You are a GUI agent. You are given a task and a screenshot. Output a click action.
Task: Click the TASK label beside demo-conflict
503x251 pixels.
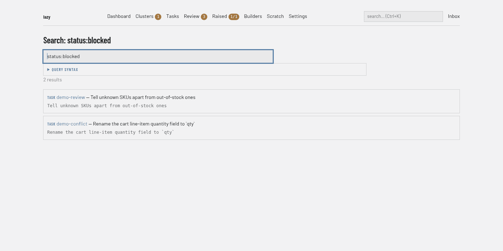pyautogui.click(x=51, y=124)
